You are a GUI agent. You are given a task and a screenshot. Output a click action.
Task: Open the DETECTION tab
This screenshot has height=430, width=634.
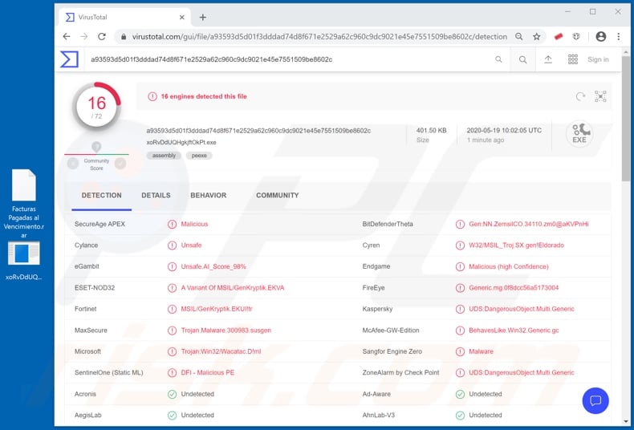pos(101,196)
